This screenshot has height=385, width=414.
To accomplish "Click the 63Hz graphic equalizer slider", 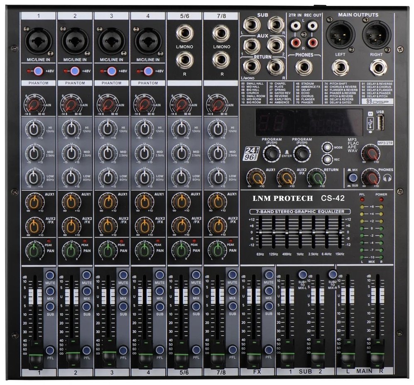I will tap(260, 232).
